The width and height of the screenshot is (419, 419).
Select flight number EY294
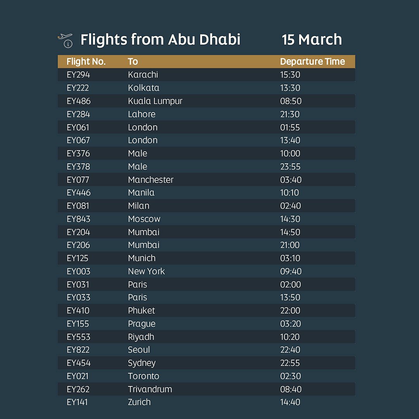click(x=78, y=74)
